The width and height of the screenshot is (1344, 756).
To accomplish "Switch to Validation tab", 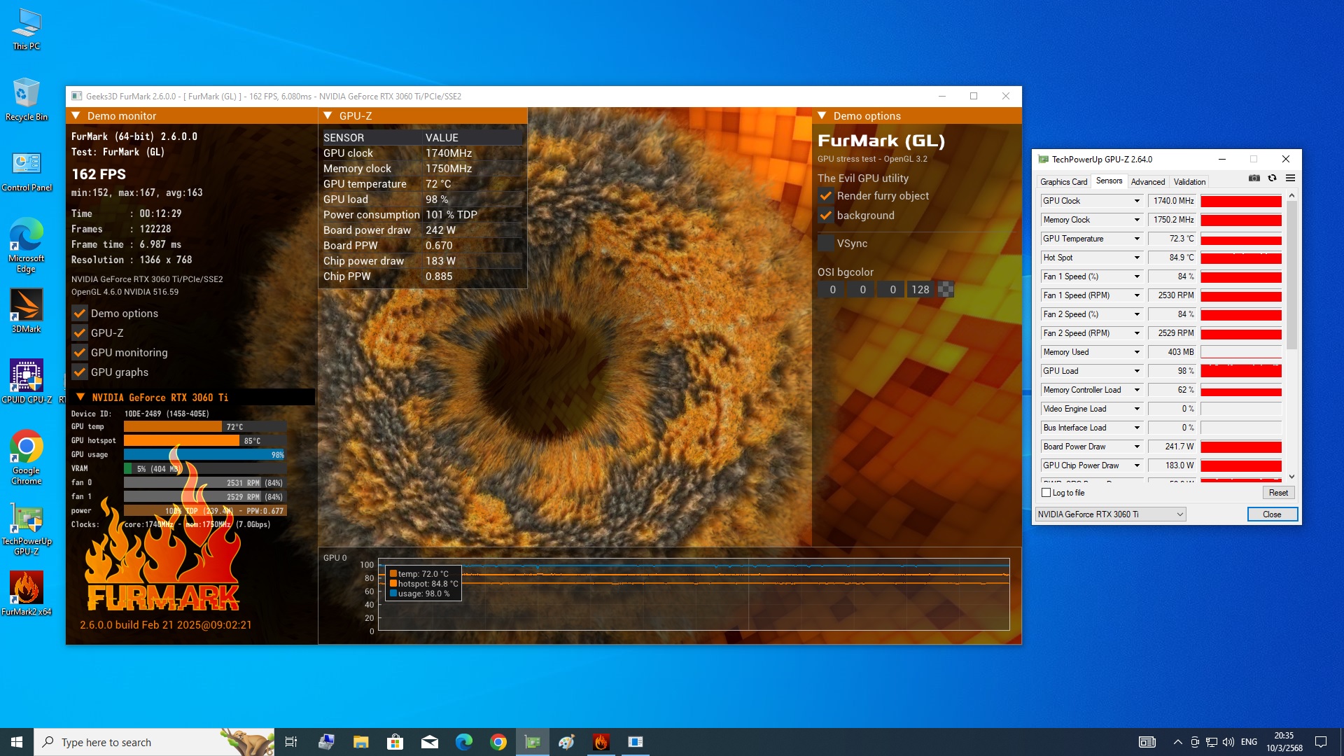I will 1189,182.
